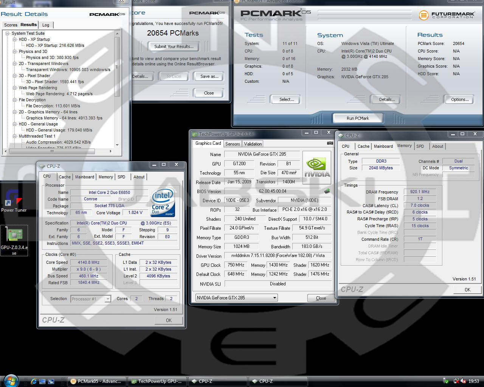The width and height of the screenshot is (484, 387).
Task: Click the taskbar clock showing 19:53
Action: [473, 381]
